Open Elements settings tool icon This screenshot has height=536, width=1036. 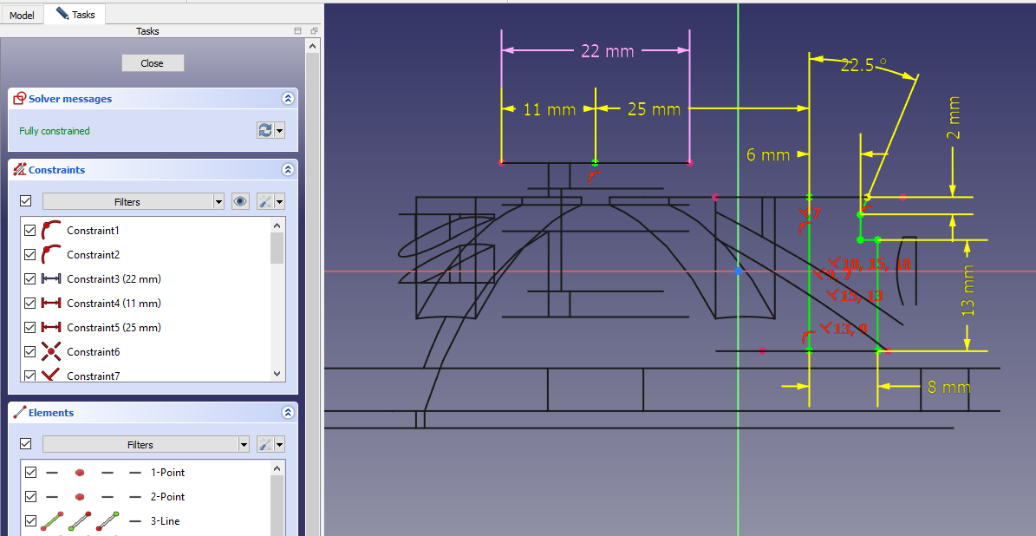tap(266, 444)
